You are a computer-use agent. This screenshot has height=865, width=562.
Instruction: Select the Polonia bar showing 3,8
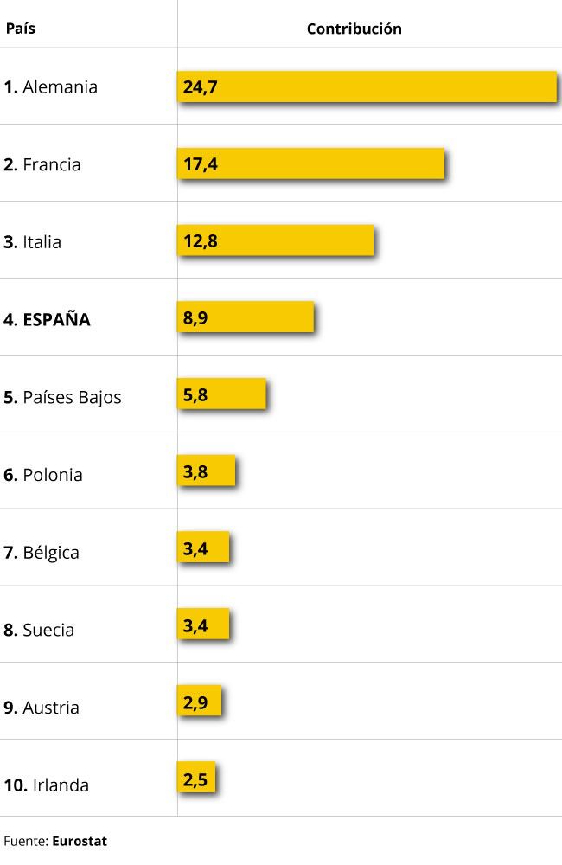pyautogui.click(x=207, y=471)
